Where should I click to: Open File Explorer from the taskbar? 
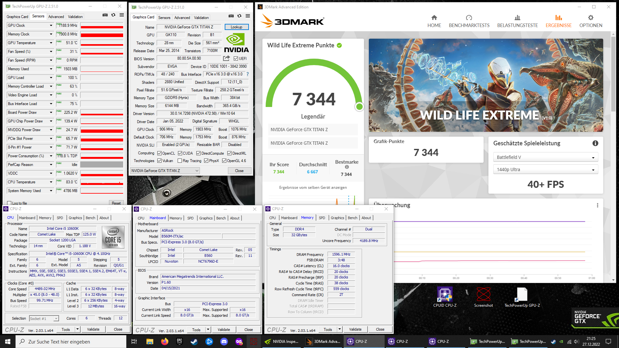(150, 342)
